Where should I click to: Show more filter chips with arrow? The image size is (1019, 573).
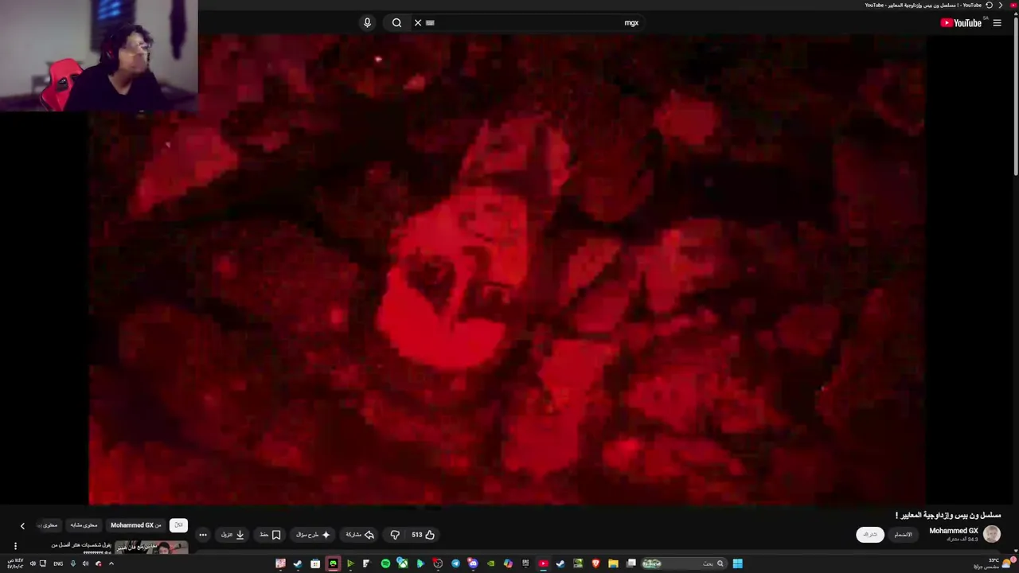tap(22, 526)
